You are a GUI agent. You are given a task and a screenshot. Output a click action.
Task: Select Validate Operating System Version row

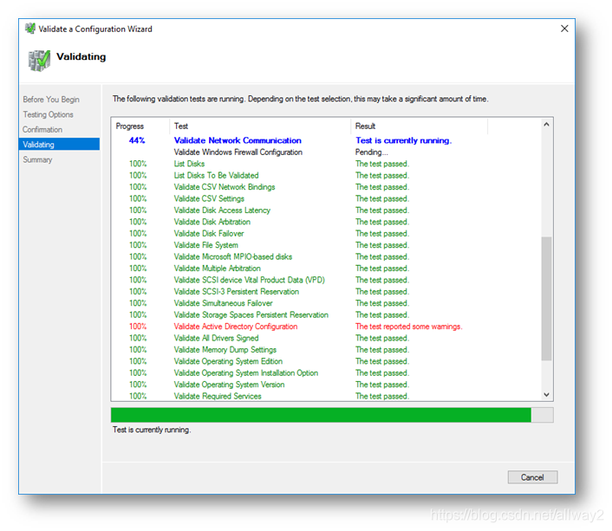tap(326, 385)
